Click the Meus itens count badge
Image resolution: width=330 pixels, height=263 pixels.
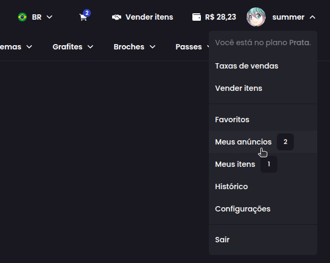click(x=269, y=164)
